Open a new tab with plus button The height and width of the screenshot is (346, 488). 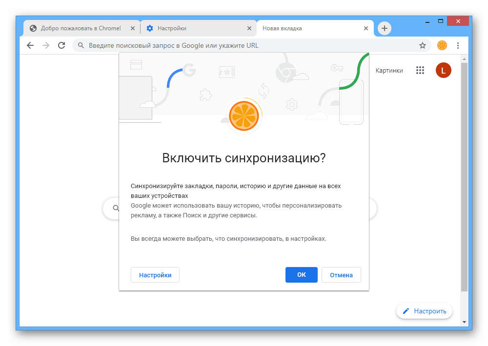point(385,28)
